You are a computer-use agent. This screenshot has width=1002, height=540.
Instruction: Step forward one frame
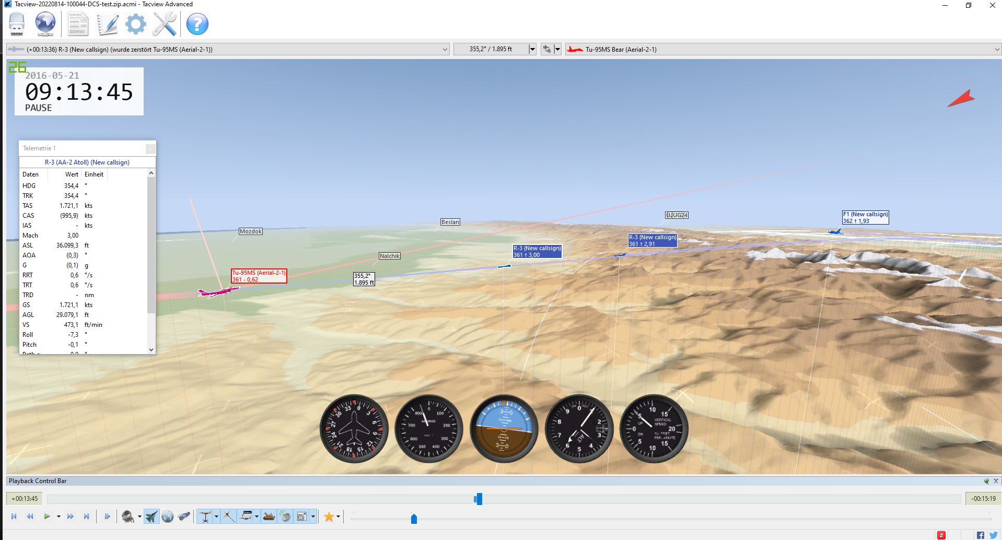107,516
